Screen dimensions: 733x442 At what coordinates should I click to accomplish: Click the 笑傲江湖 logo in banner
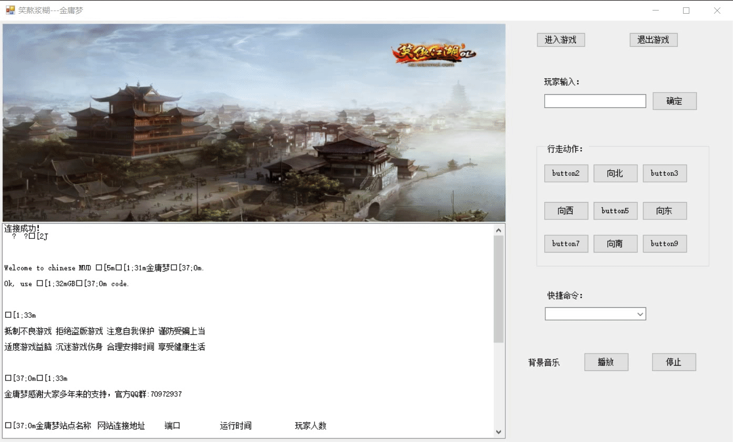433,54
